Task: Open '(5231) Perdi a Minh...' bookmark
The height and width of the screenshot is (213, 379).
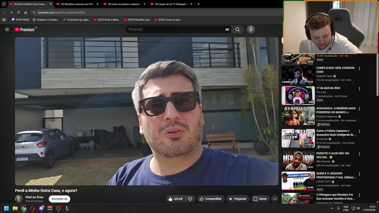Action: 107,20
